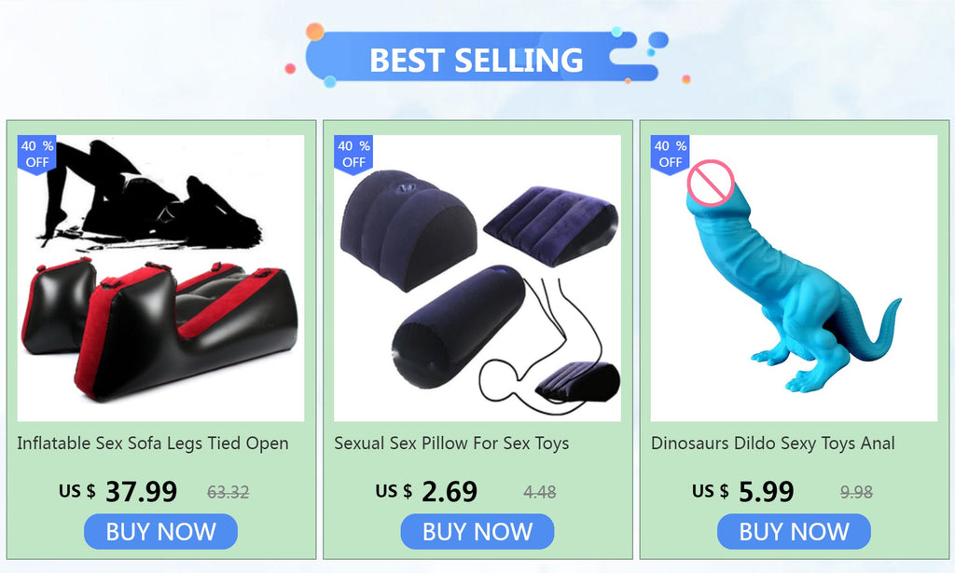
Task: Buy now the 37.99 sofa item
Action: click(x=160, y=532)
